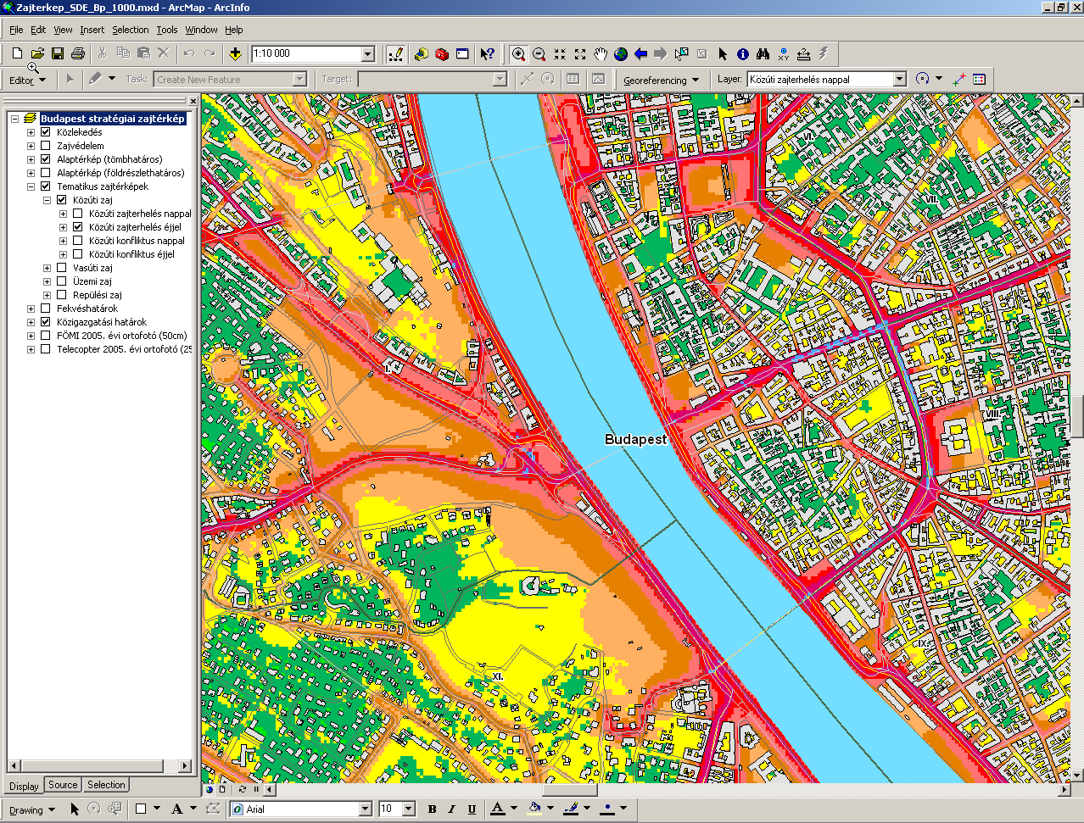
Task: Click the fill color paint bucket
Action: (x=534, y=809)
